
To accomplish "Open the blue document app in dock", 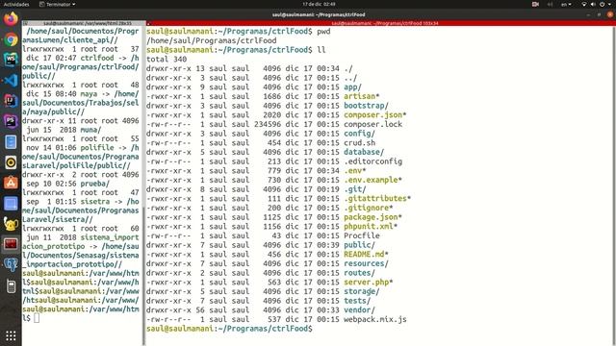I will pos(11,142).
